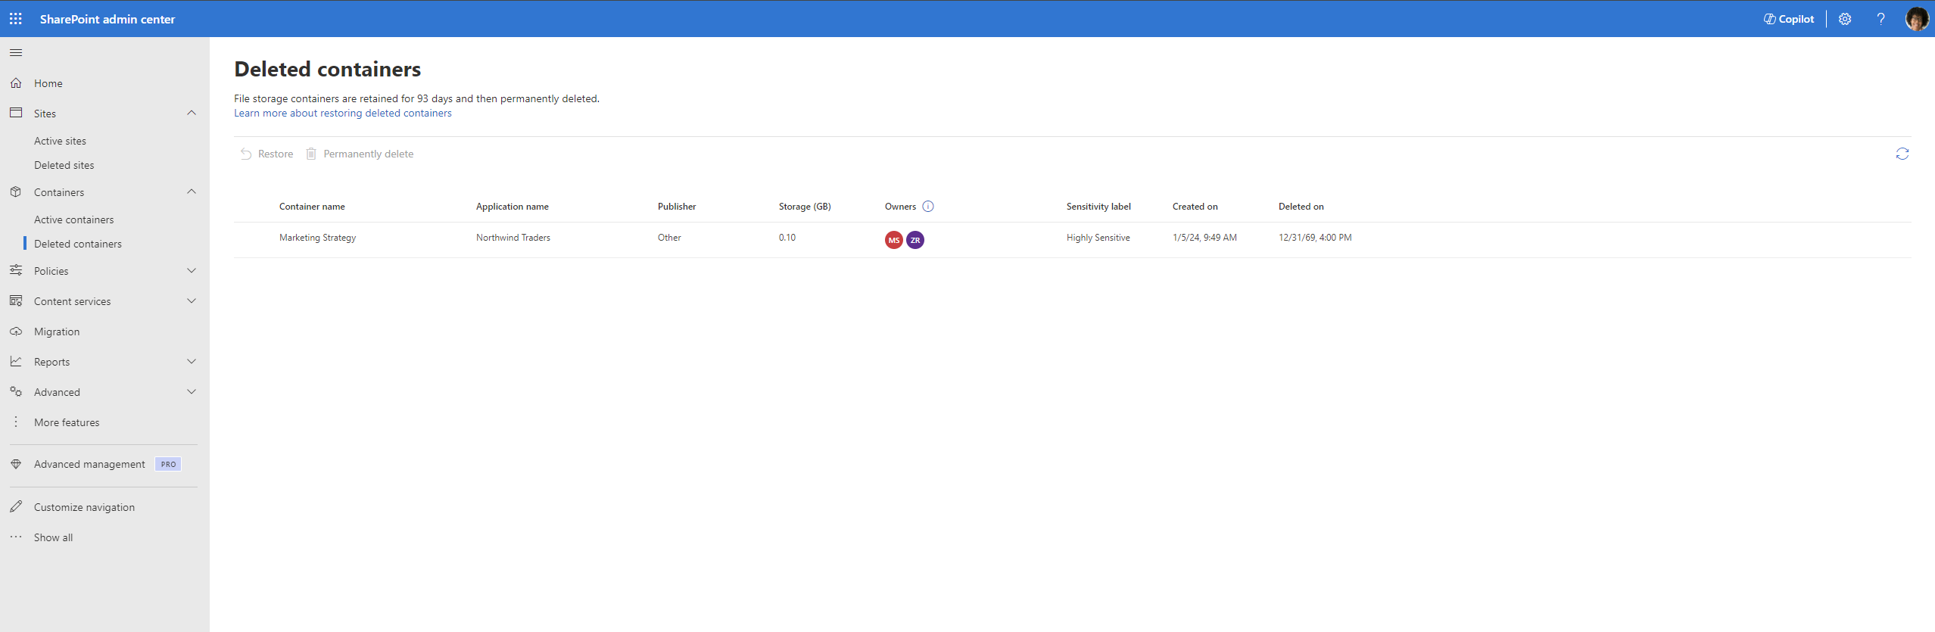Collapse the navigation hamburger menu
This screenshot has width=1935, height=632.
tap(16, 52)
